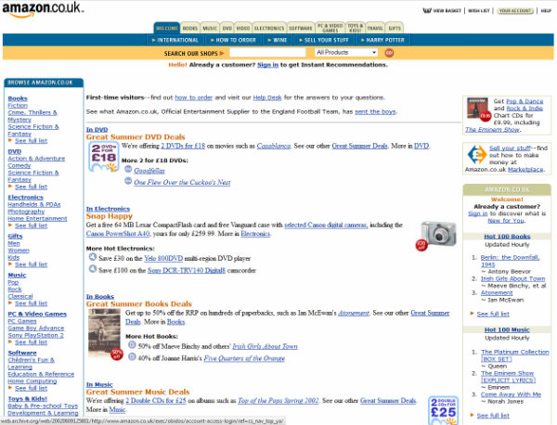Click the 2 DVDs for £18 badge

103,157
